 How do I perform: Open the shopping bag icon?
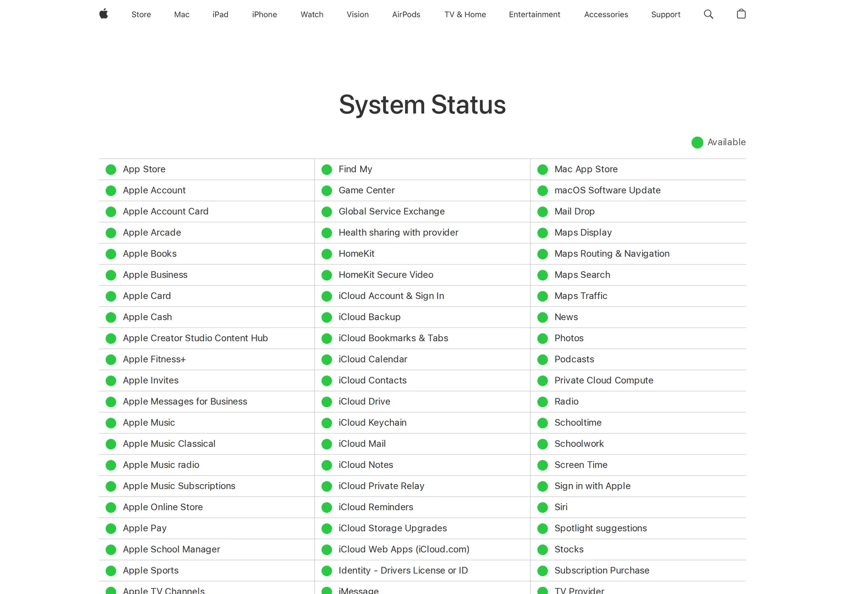click(x=741, y=14)
